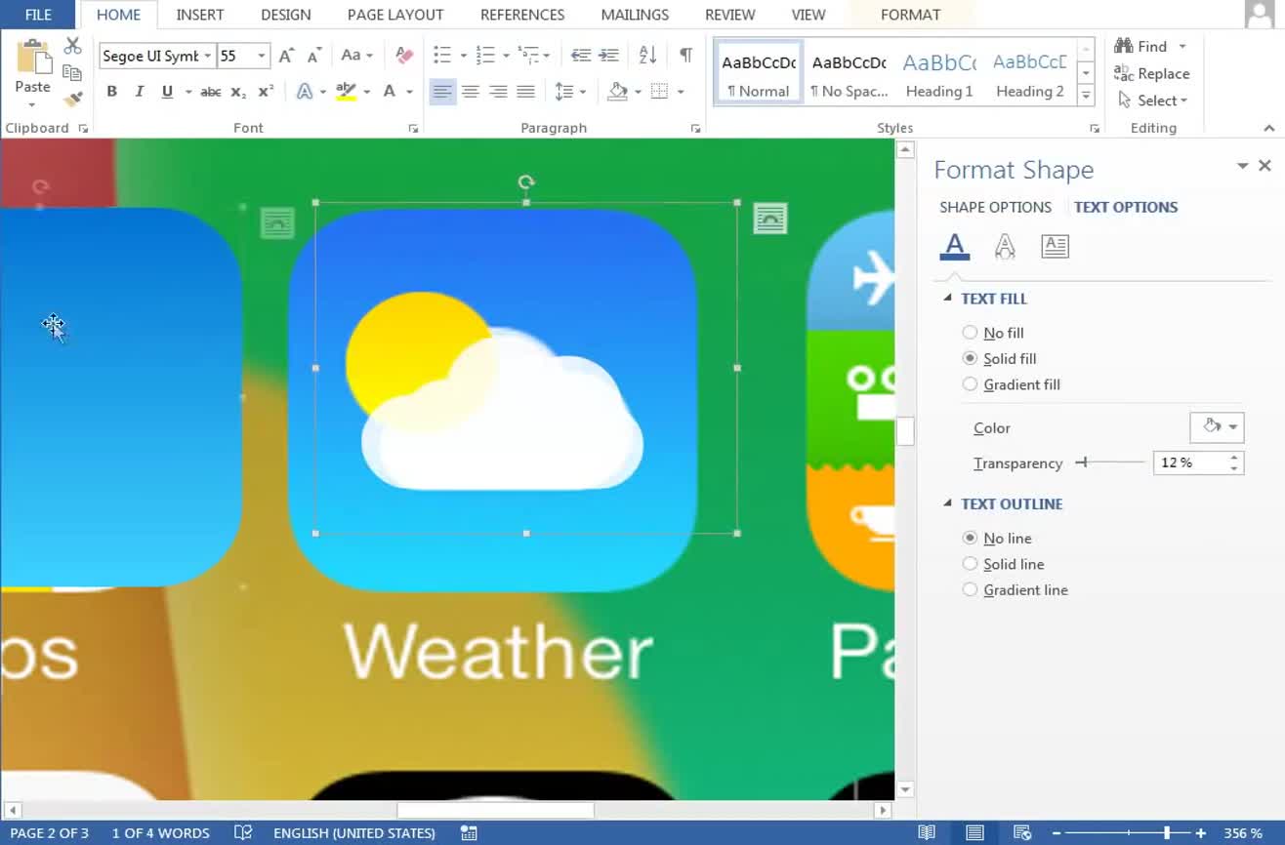Open the font size dropdown
Image resolution: width=1285 pixels, height=845 pixels.
pyautogui.click(x=261, y=56)
